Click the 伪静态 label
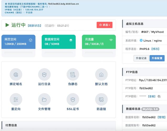The width and height of the screenshot is (167, 131). pos(73,84)
